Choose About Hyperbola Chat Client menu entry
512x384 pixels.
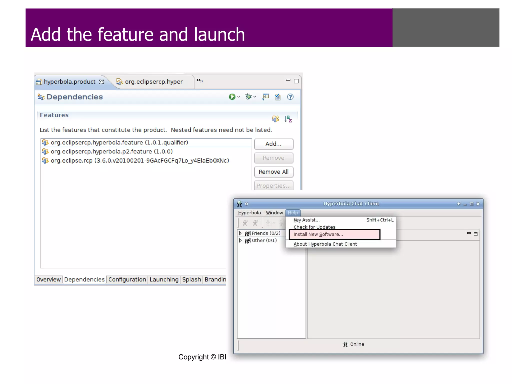pos(341,244)
